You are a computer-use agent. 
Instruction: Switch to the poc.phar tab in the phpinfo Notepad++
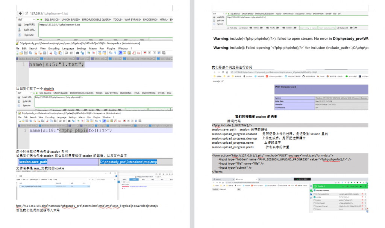[x=142, y=126]
